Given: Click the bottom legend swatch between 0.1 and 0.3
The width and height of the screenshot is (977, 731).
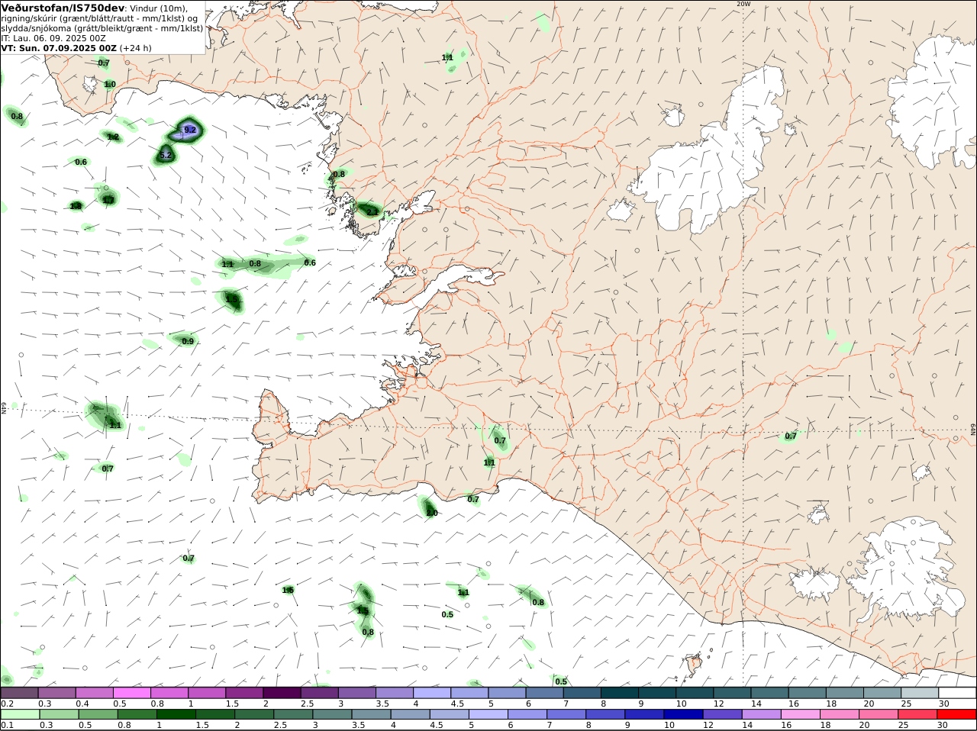Looking at the screenshot, I should pos(21,714).
